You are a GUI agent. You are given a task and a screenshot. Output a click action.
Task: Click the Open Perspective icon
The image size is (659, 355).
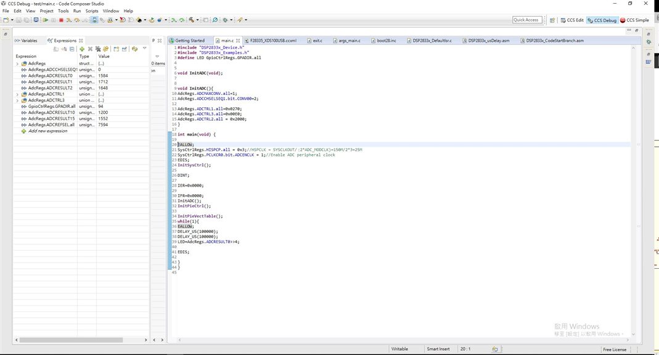[552, 20]
